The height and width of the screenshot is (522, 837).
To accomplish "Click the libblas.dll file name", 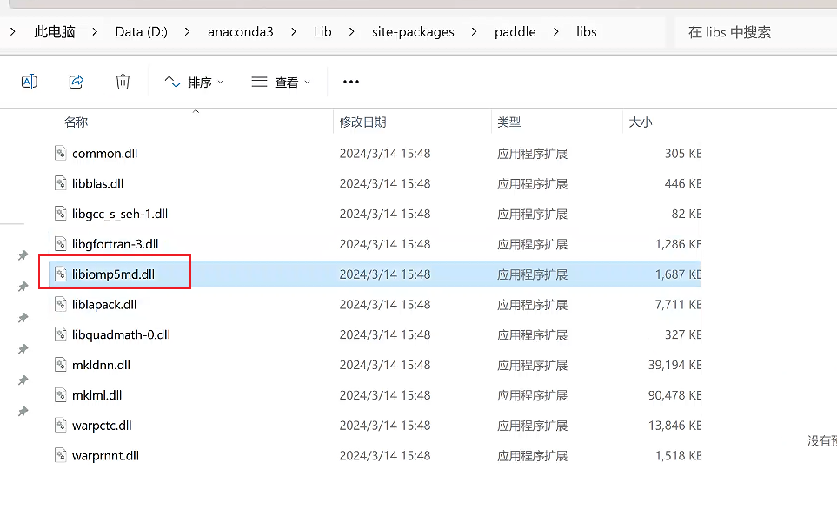I will coord(97,183).
